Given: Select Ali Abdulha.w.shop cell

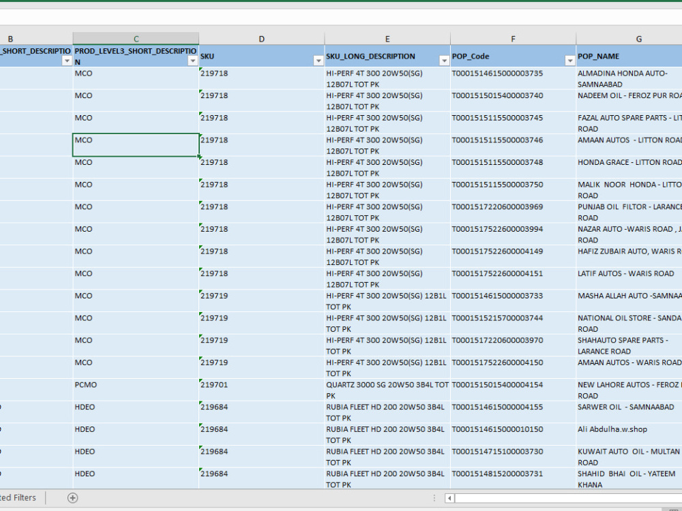Looking at the screenshot, I should pyautogui.click(x=629, y=434).
